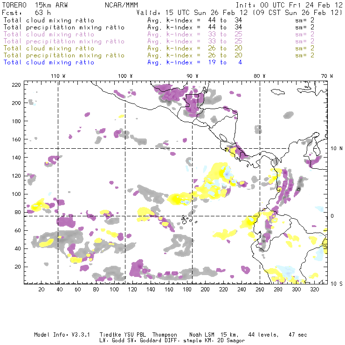Viewport: 345px width, 345px height.
Task: Select the "260" tick on the horizontal axis
Action: click(x=260, y=290)
